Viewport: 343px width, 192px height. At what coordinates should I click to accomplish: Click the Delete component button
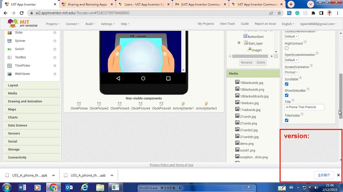[261, 63]
